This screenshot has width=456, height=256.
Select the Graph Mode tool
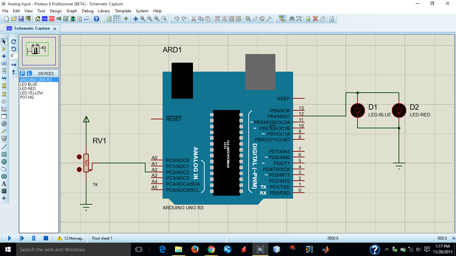(4, 109)
